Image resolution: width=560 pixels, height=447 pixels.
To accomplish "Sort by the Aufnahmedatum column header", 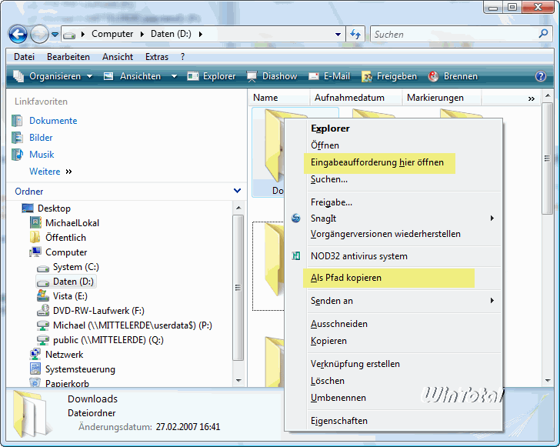I will [356, 98].
